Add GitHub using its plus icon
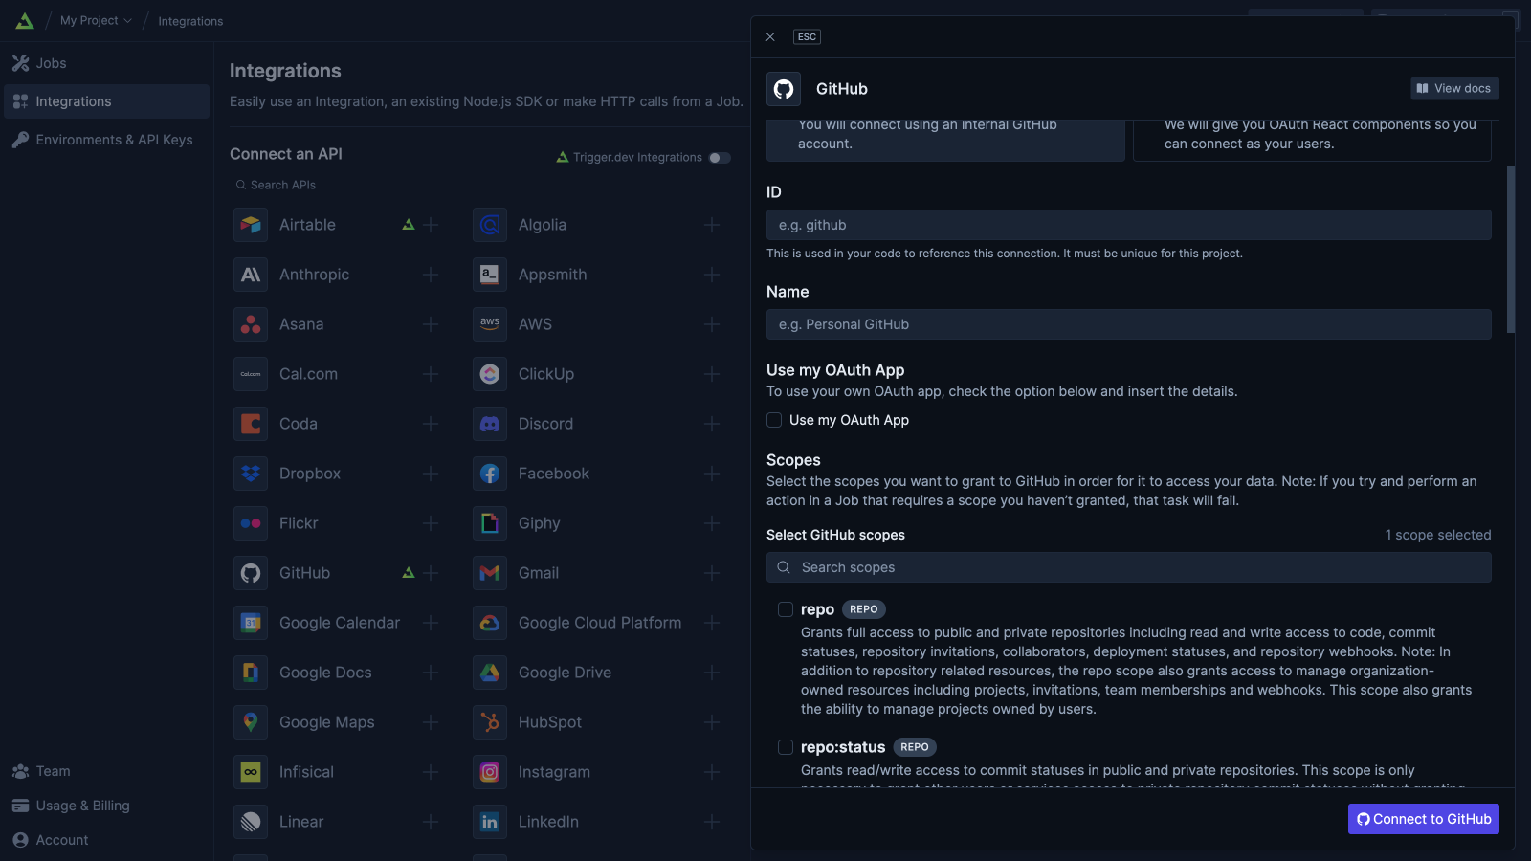Screen dimensions: 1531x861 (431, 573)
